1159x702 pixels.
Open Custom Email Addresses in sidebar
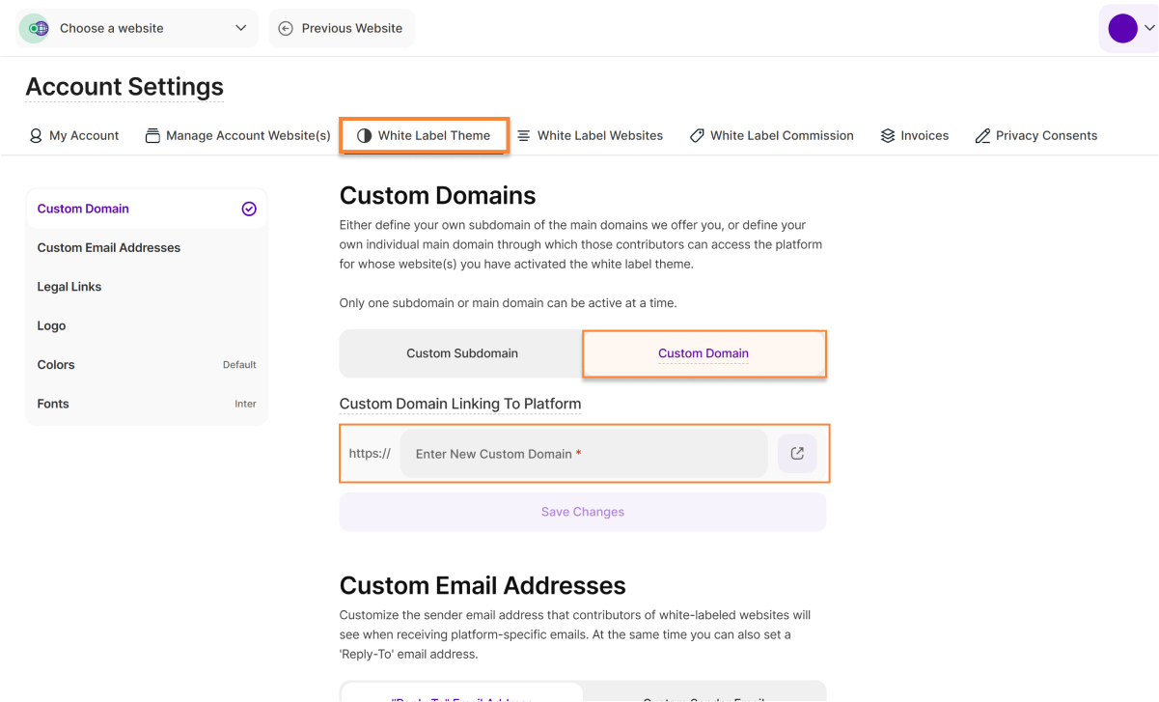tap(109, 248)
